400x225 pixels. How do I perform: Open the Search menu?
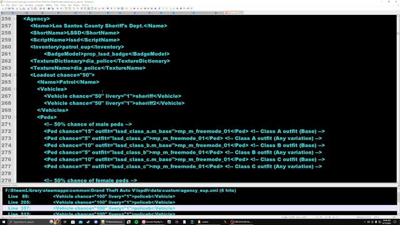[x=14, y=5]
